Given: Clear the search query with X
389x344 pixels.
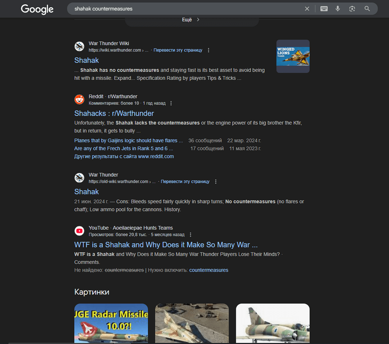Looking at the screenshot, I should [x=307, y=9].
